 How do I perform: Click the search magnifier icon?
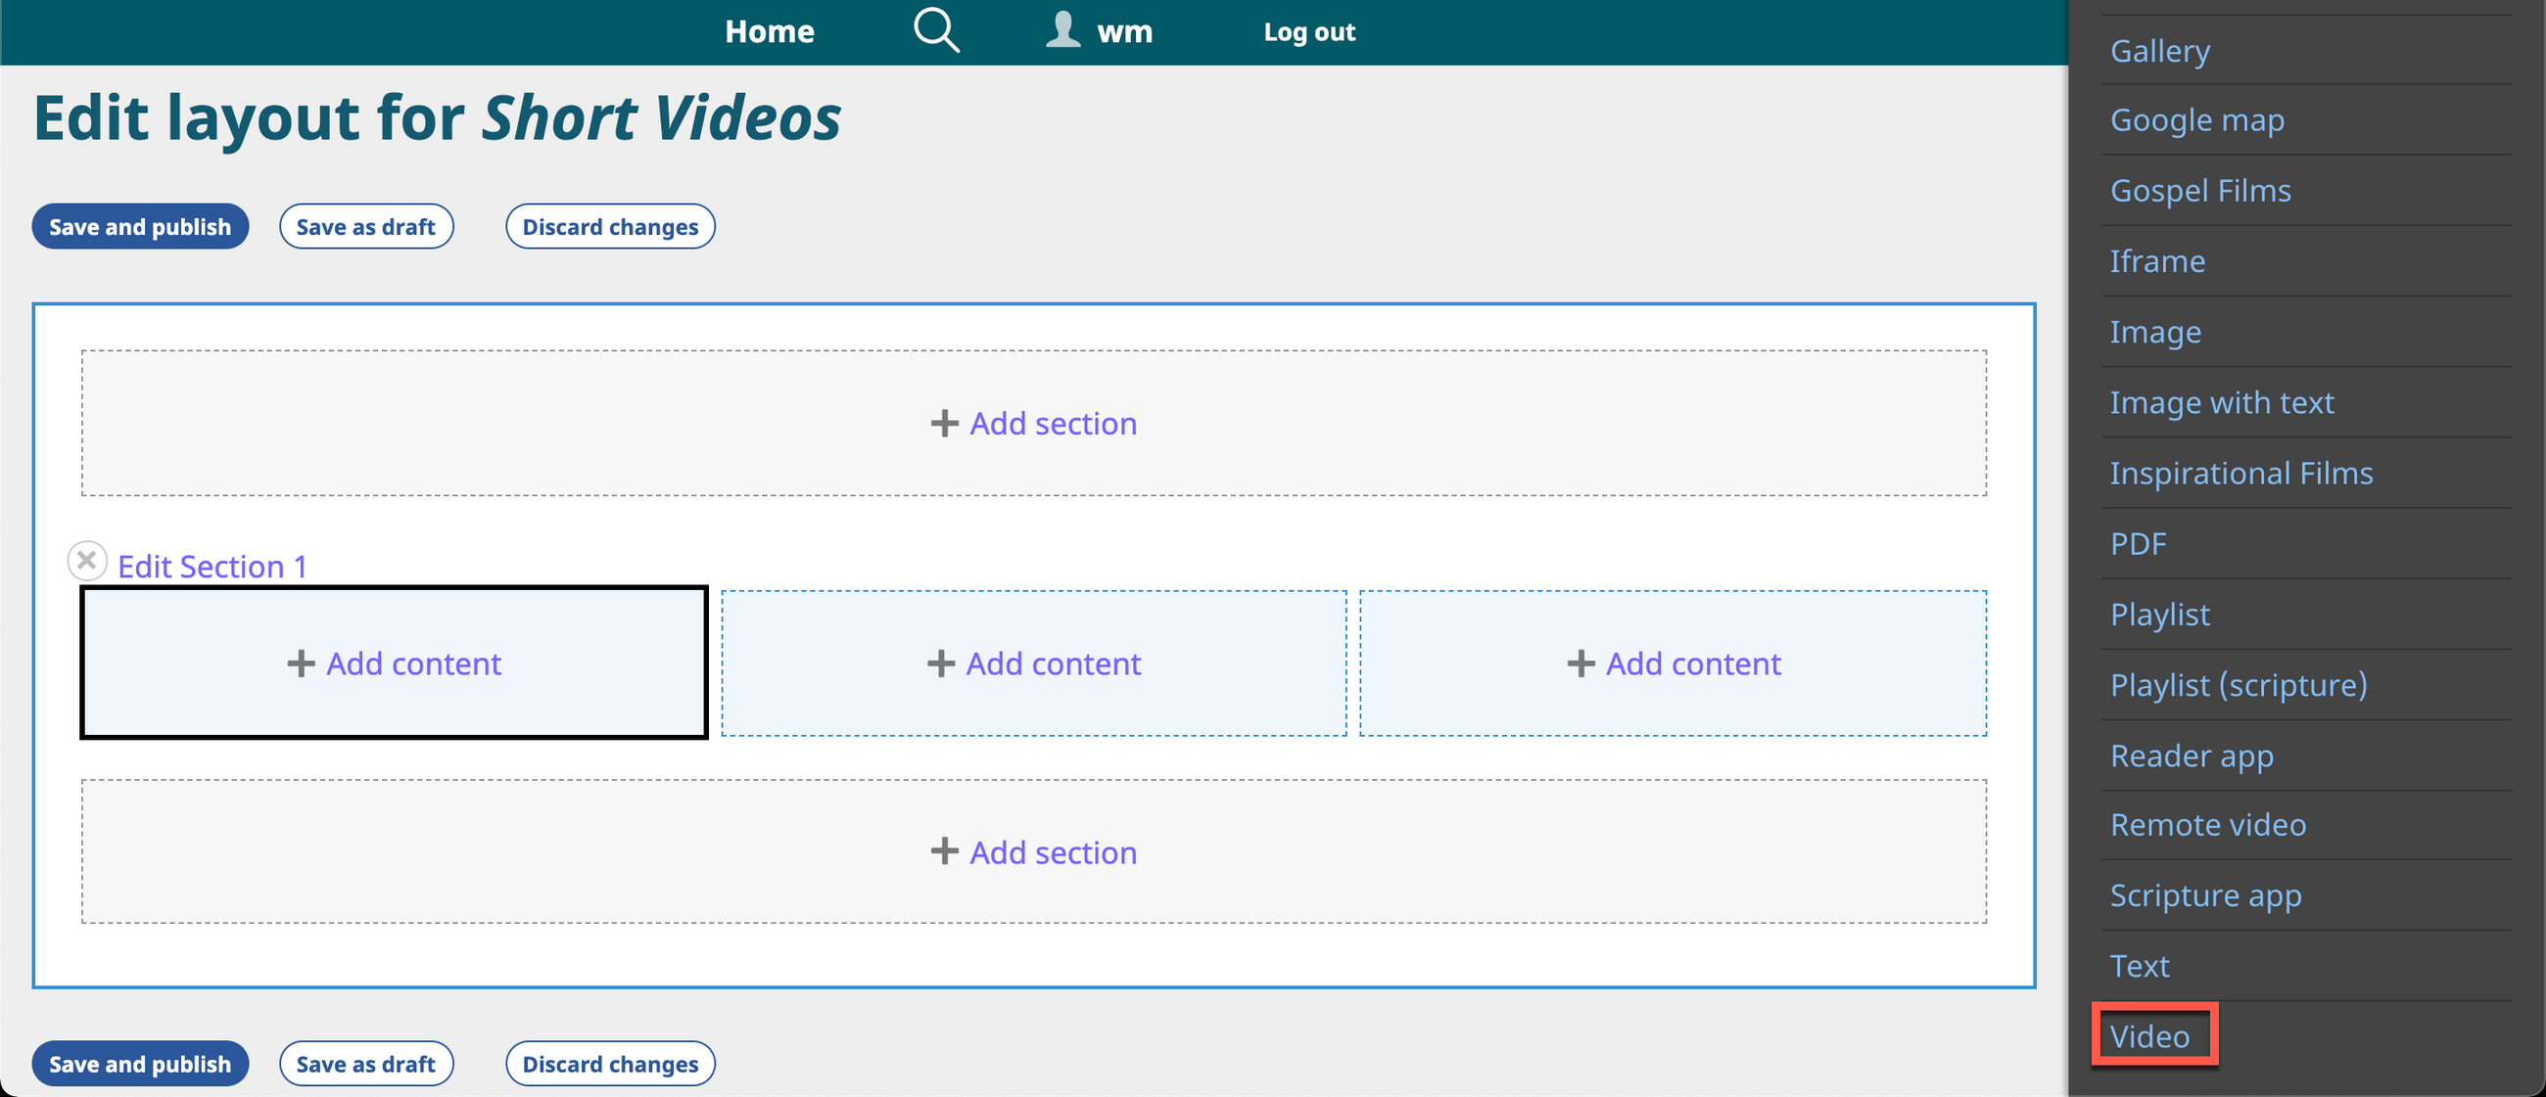click(935, 29)
